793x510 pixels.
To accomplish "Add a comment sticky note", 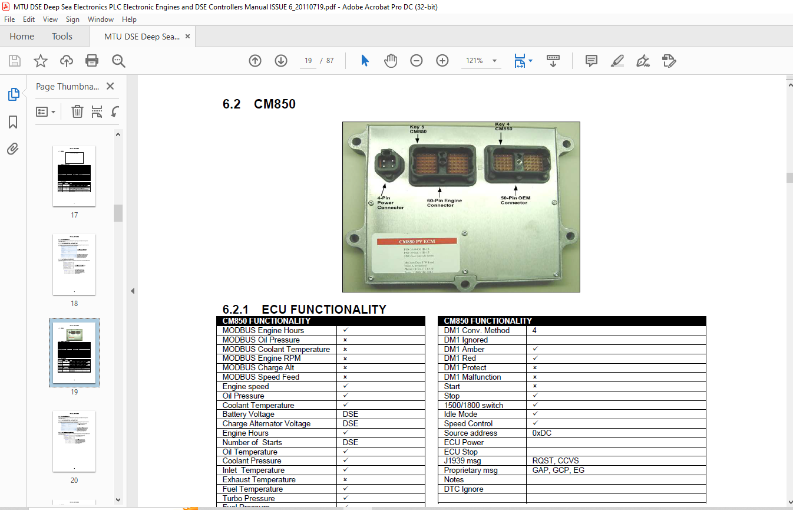I will tap(592, 61).
